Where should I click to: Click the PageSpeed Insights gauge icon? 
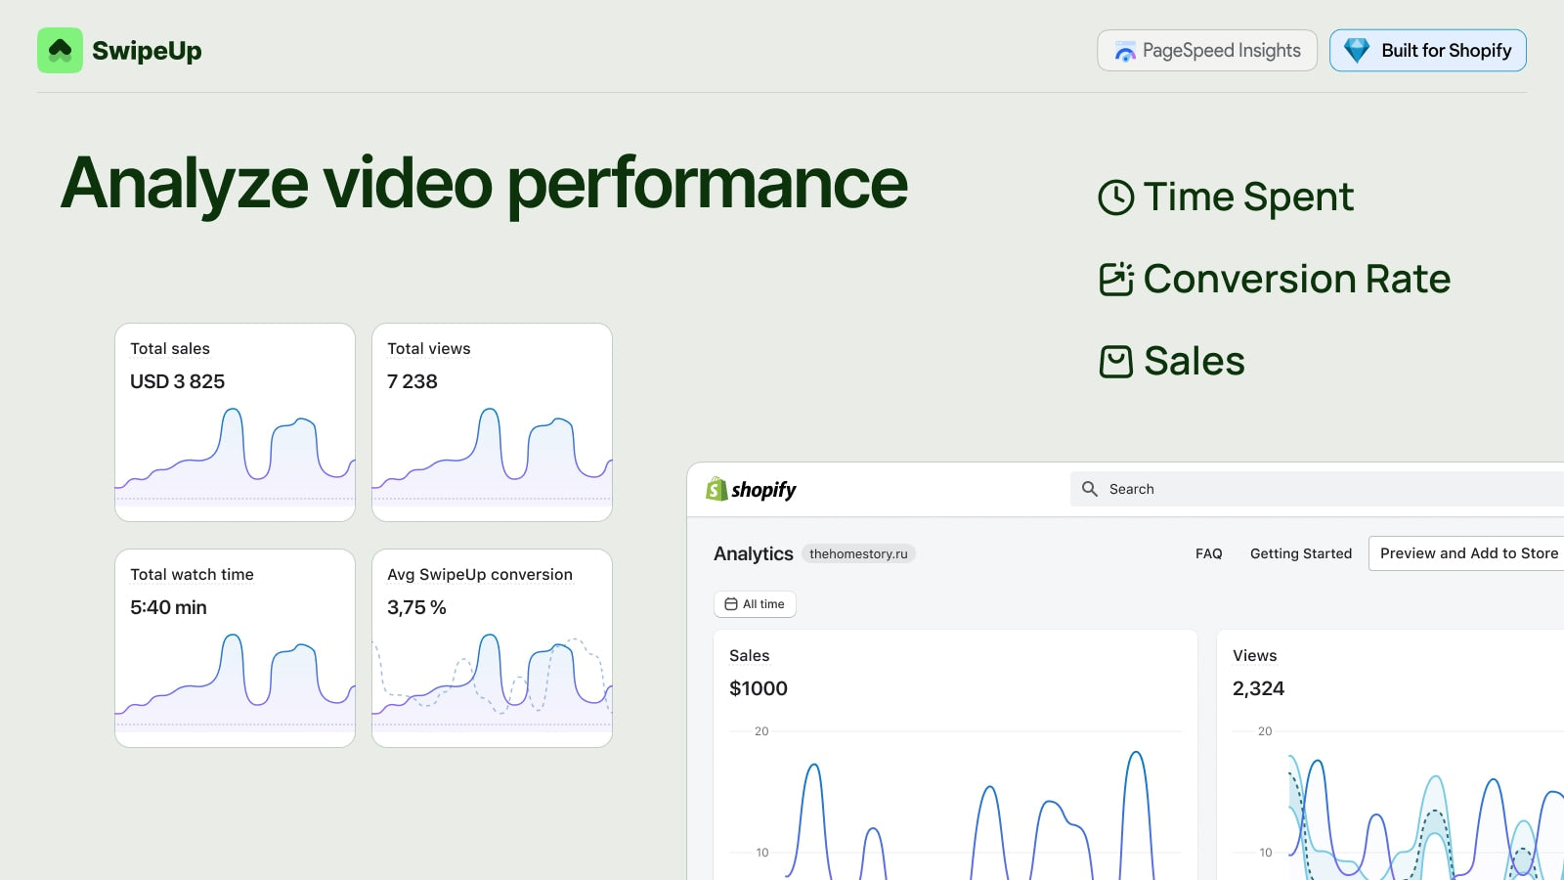click(1125, 52)
